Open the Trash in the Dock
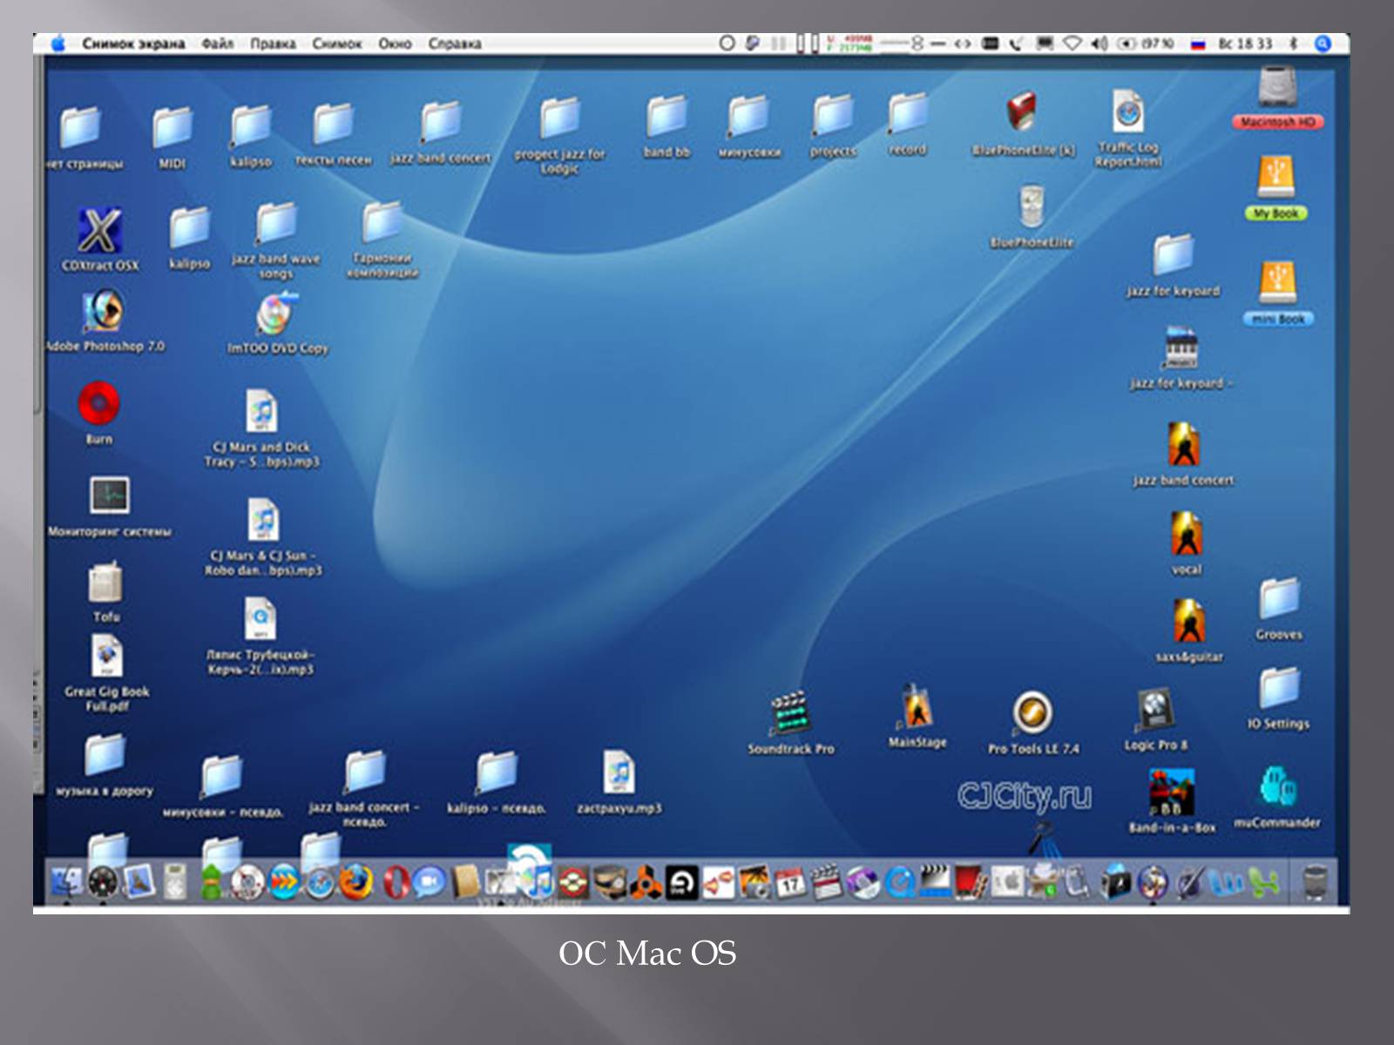This screenshot has height=1045, width=1394. (1315, 881)
